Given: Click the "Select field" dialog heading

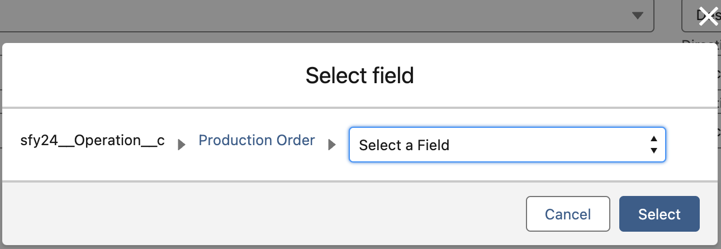Looking at the screenshot, I should [359, 75].
